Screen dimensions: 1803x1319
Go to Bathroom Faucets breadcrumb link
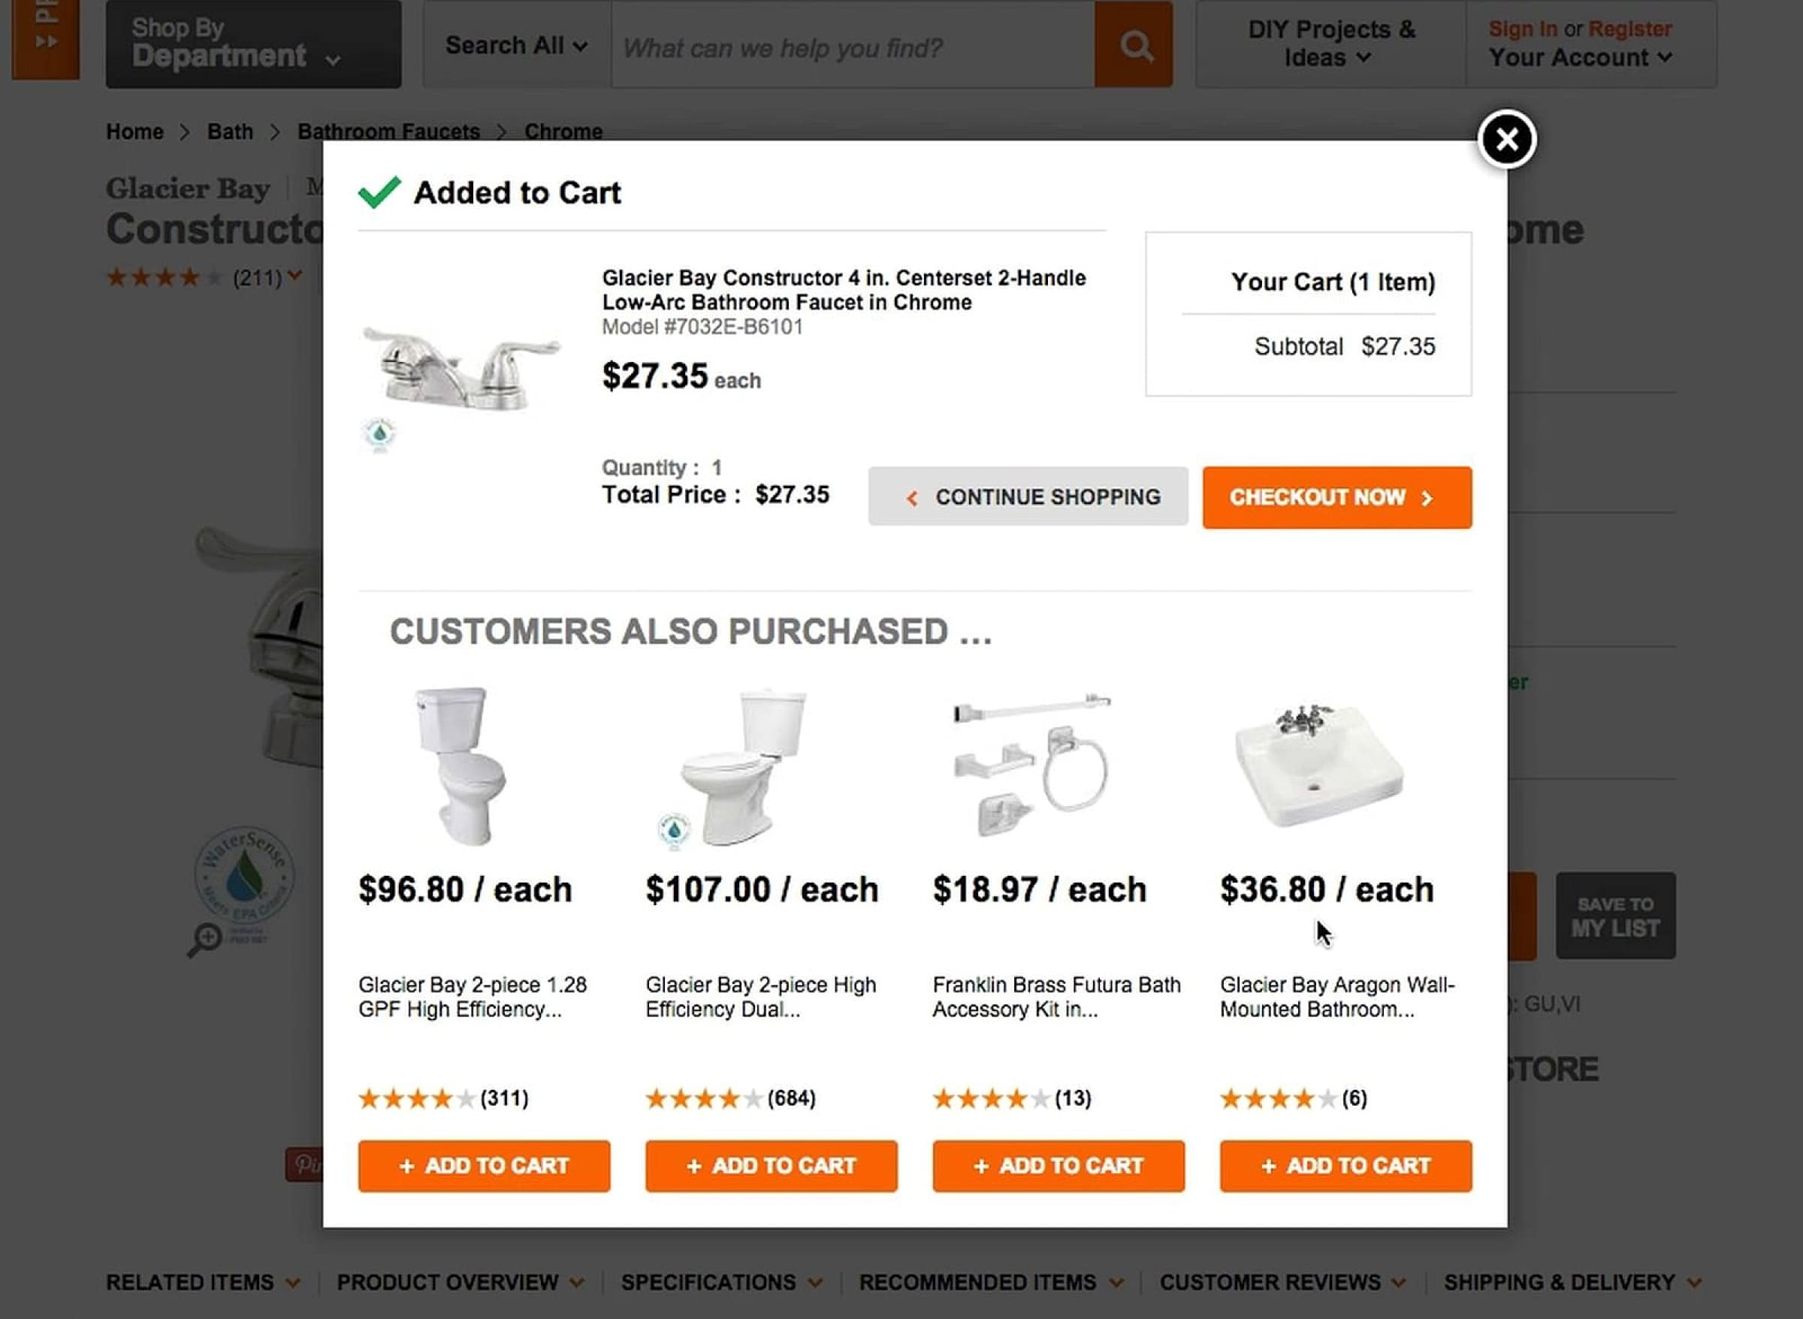pos(389,131)
